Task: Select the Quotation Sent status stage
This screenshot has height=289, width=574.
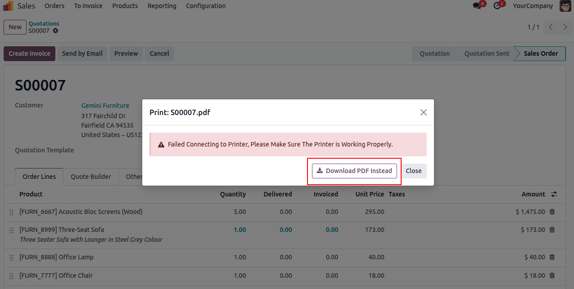Action: point(487,53)
